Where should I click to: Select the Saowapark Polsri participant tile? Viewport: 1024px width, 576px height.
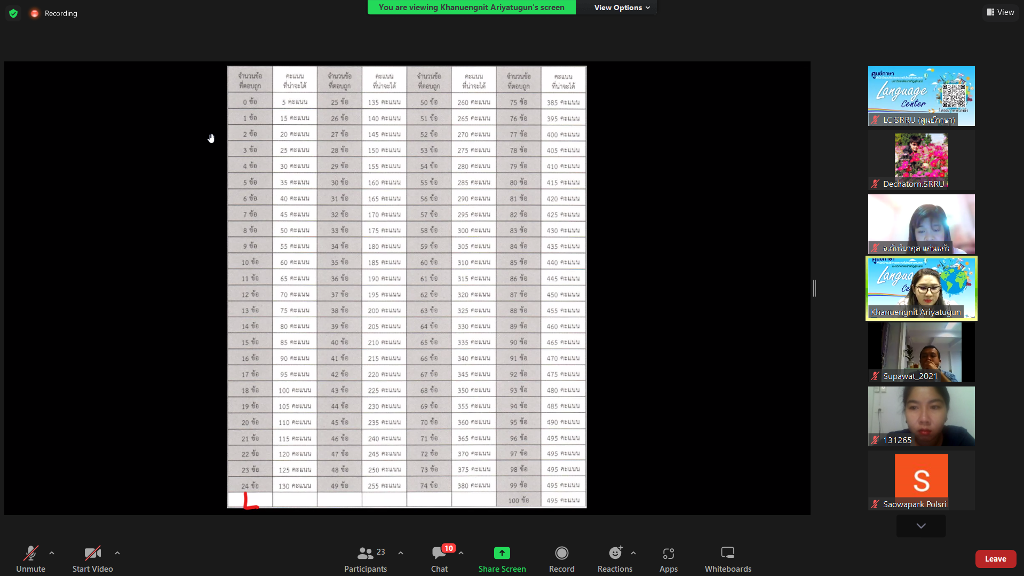point(921,480)
